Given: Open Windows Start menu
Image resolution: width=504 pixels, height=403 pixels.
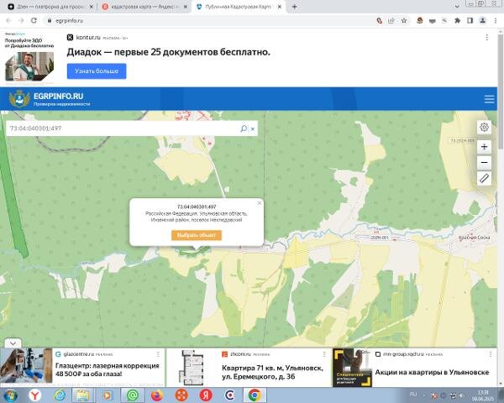Looking at the screenshot, I should 10,395.
